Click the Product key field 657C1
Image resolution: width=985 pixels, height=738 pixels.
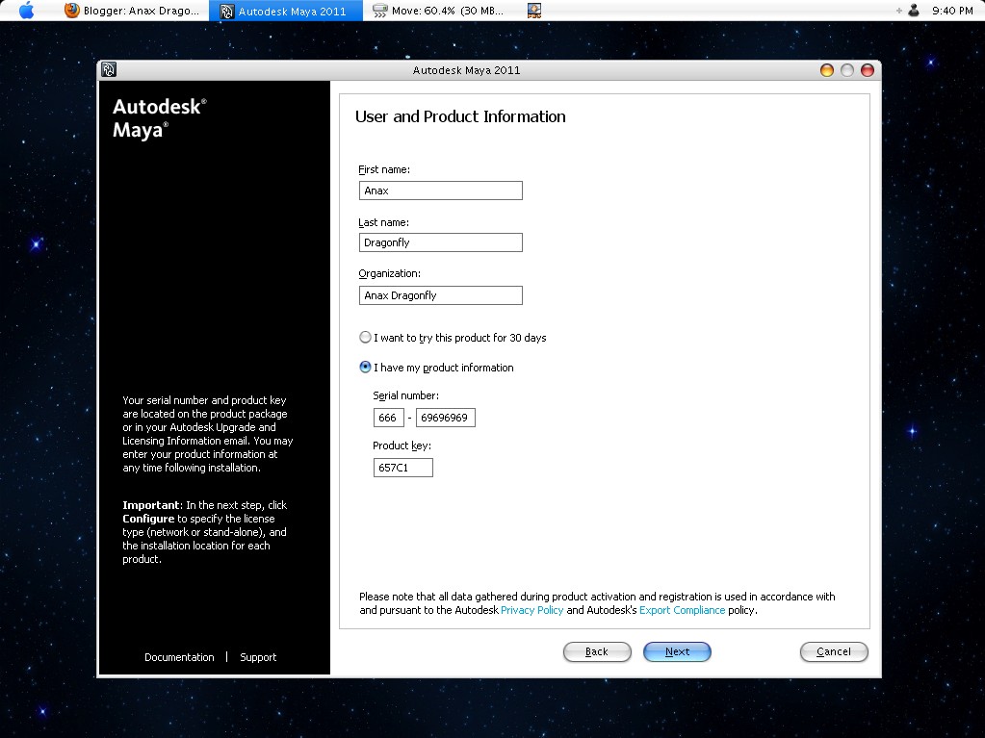(x=402, y=468)
